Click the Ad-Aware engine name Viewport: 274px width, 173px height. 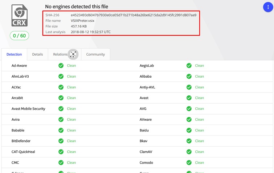[19, 66]
